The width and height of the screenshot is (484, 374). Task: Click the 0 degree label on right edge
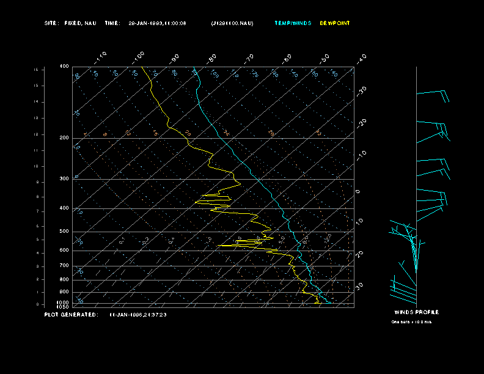tap(359, 192)
